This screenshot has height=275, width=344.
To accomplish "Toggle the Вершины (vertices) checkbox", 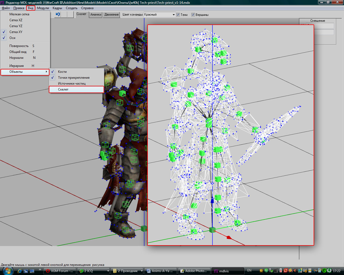I will 193,15.
